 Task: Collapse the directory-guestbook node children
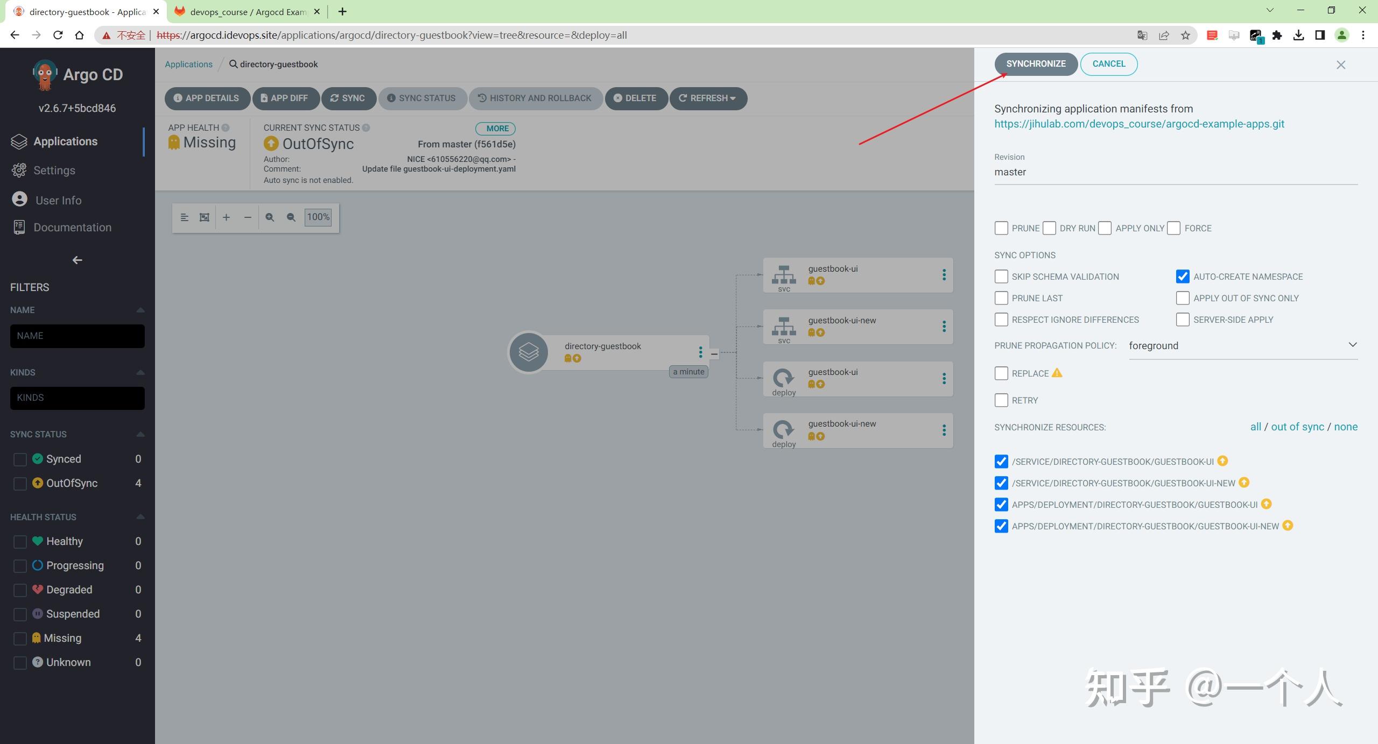[x=714, y=354]
